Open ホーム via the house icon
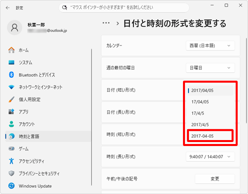This screenshot has width=248, height=194. click(11, 50)
